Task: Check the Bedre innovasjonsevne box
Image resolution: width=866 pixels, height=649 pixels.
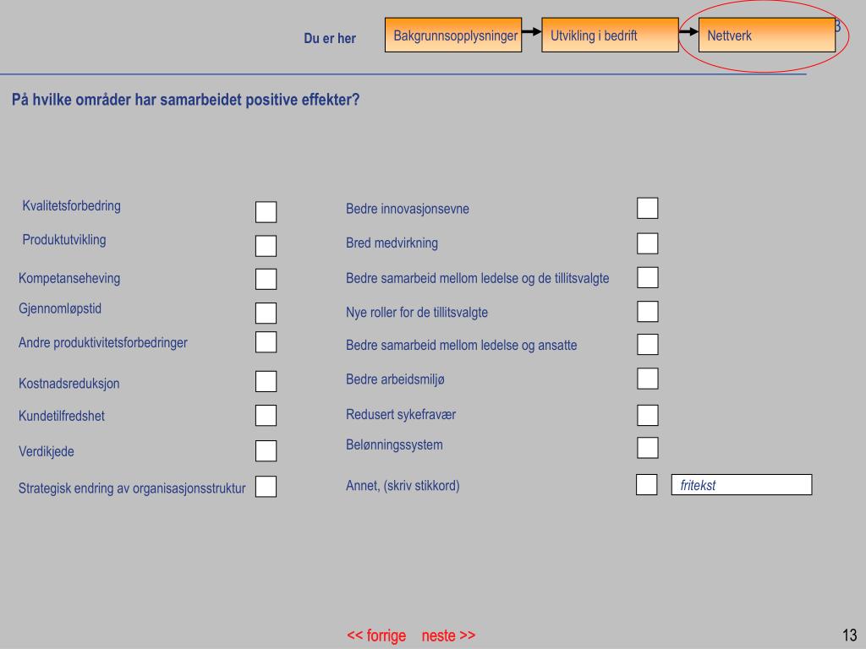Action: pyautogui.click(x=647, y=208)
